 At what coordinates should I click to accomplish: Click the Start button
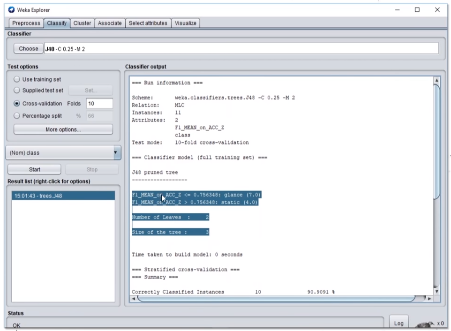[x=35, y=169]
